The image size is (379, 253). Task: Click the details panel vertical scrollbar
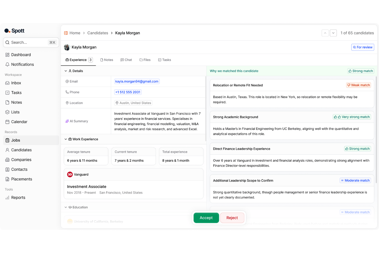click(x=206, y=109)
